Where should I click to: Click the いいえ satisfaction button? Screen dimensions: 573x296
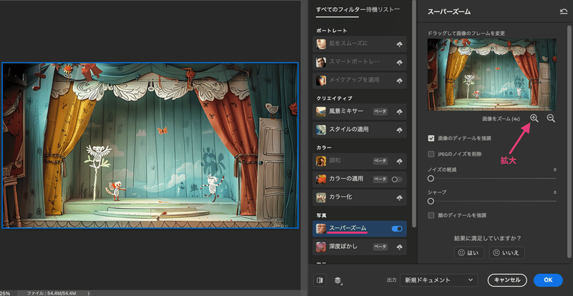point(507,252)
